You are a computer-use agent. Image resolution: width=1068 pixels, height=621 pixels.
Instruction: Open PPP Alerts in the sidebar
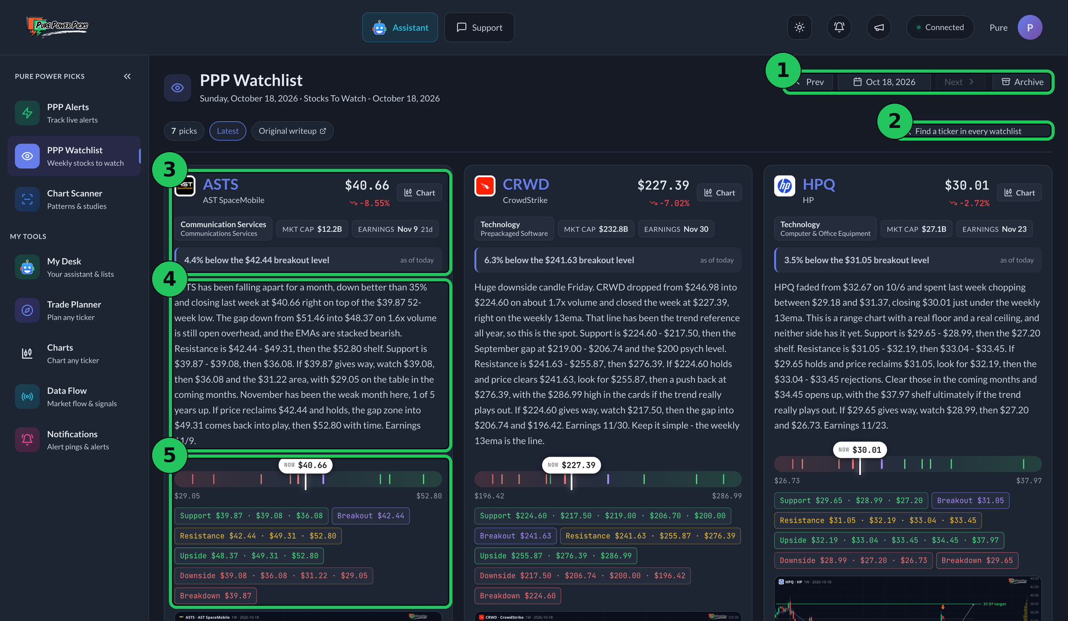(74, 113)
